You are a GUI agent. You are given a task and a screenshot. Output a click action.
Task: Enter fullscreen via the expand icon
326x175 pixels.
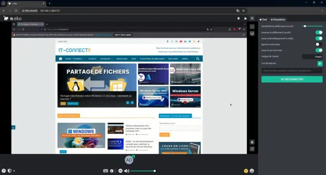coord(252,26)
